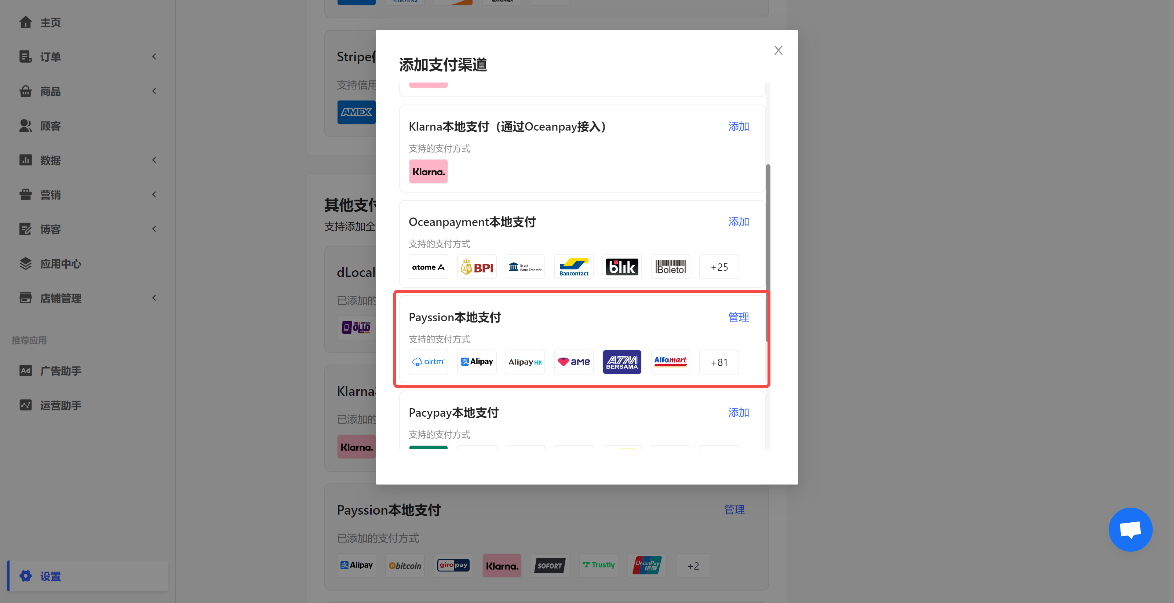Viewport: 1174px width, 603px height.
Task: Expand the 商品 menu chevron
Action: tap(154, 91)
